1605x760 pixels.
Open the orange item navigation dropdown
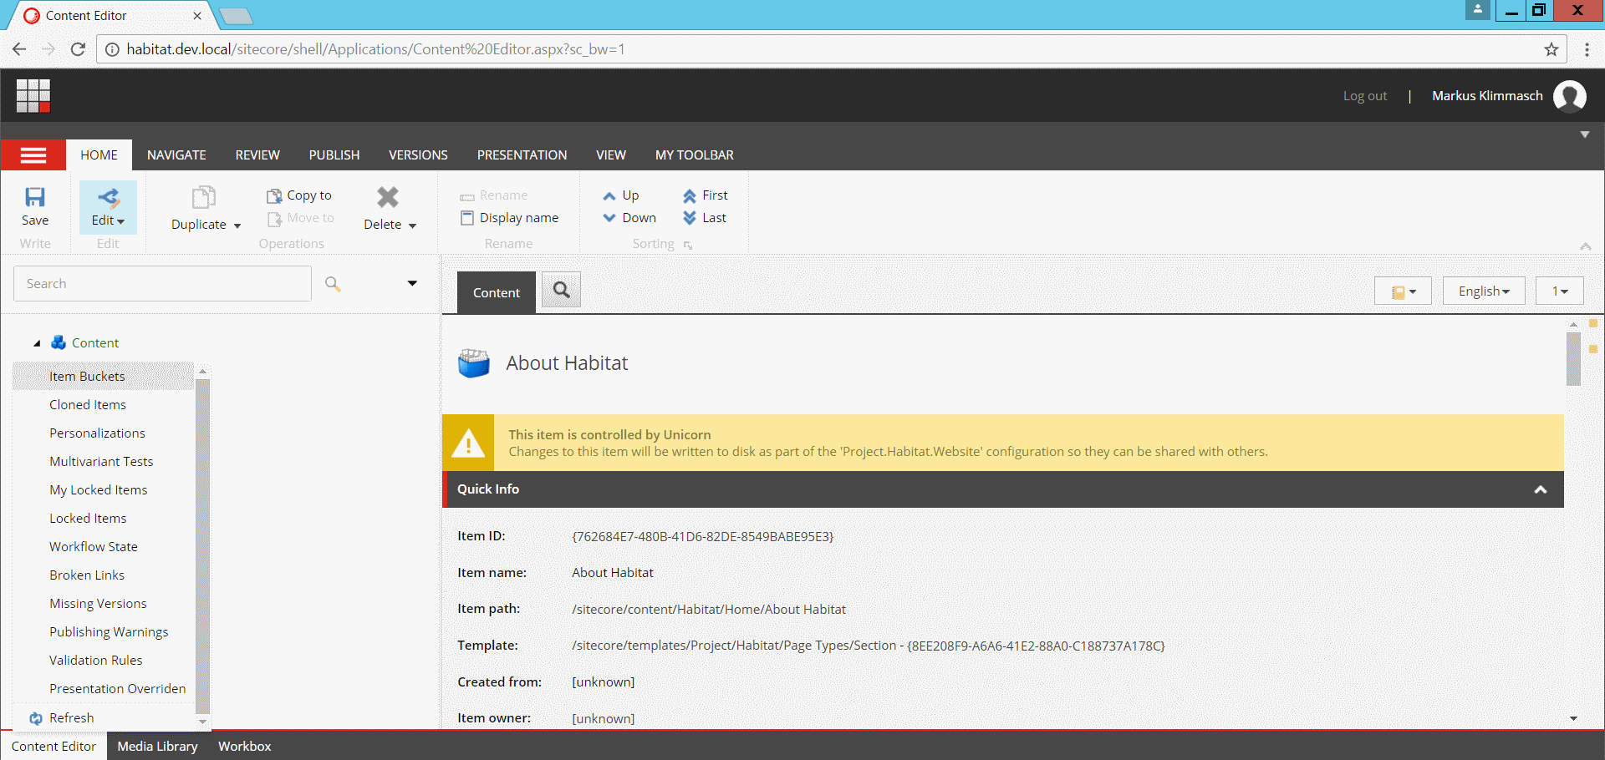click(1404, 291)
